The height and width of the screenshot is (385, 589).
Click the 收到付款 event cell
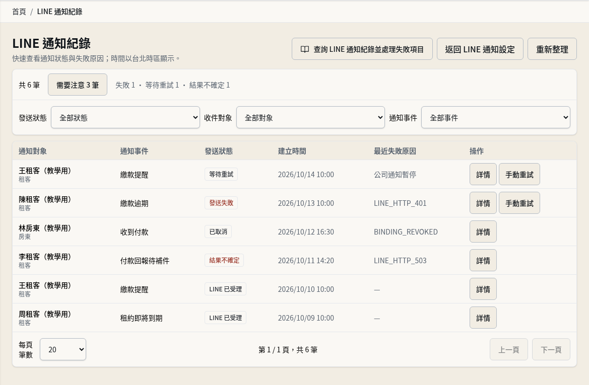pyautogui.click(x=134, y=233)
